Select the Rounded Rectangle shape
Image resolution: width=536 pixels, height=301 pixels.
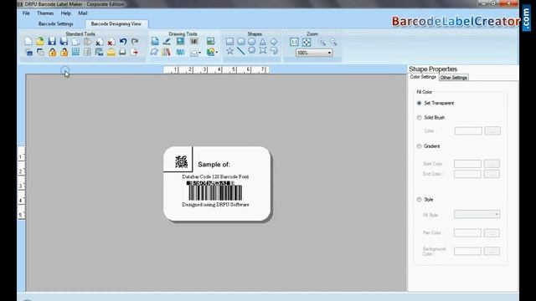(241, 41)
